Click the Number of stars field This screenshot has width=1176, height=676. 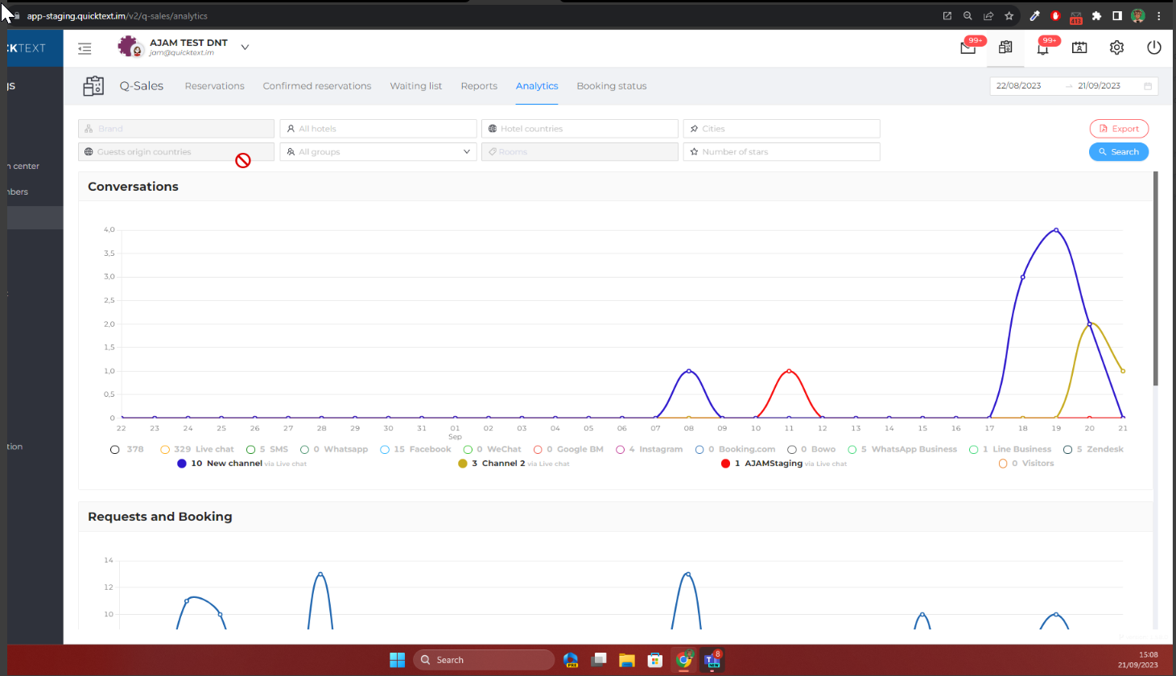(781, 152)
